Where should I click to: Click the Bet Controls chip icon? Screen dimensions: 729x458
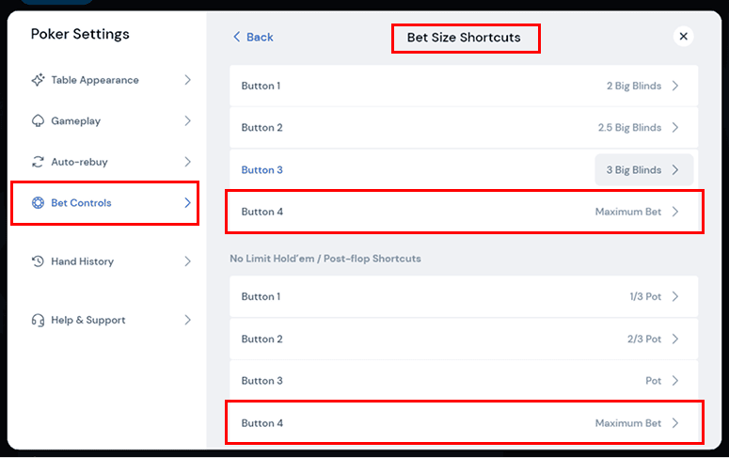tap(38, 203)
